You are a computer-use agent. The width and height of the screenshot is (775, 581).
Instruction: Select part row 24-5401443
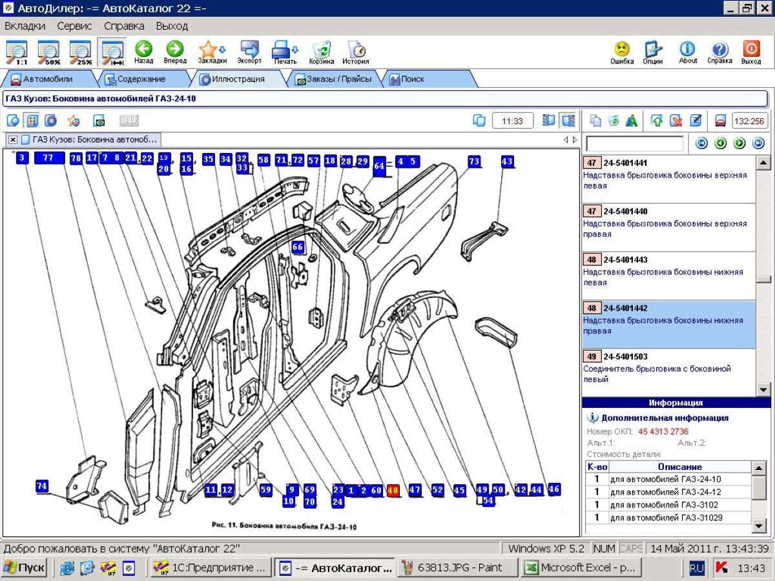click(668, 276)
